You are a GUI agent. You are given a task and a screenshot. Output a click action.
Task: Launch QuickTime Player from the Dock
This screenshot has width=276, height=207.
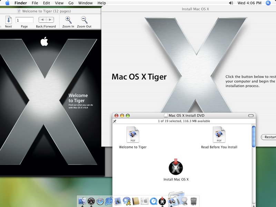pos(154,201)
